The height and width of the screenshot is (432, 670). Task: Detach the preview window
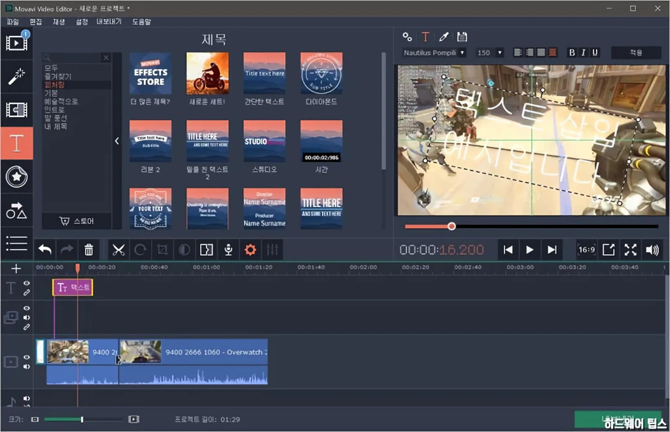point(608,250)
